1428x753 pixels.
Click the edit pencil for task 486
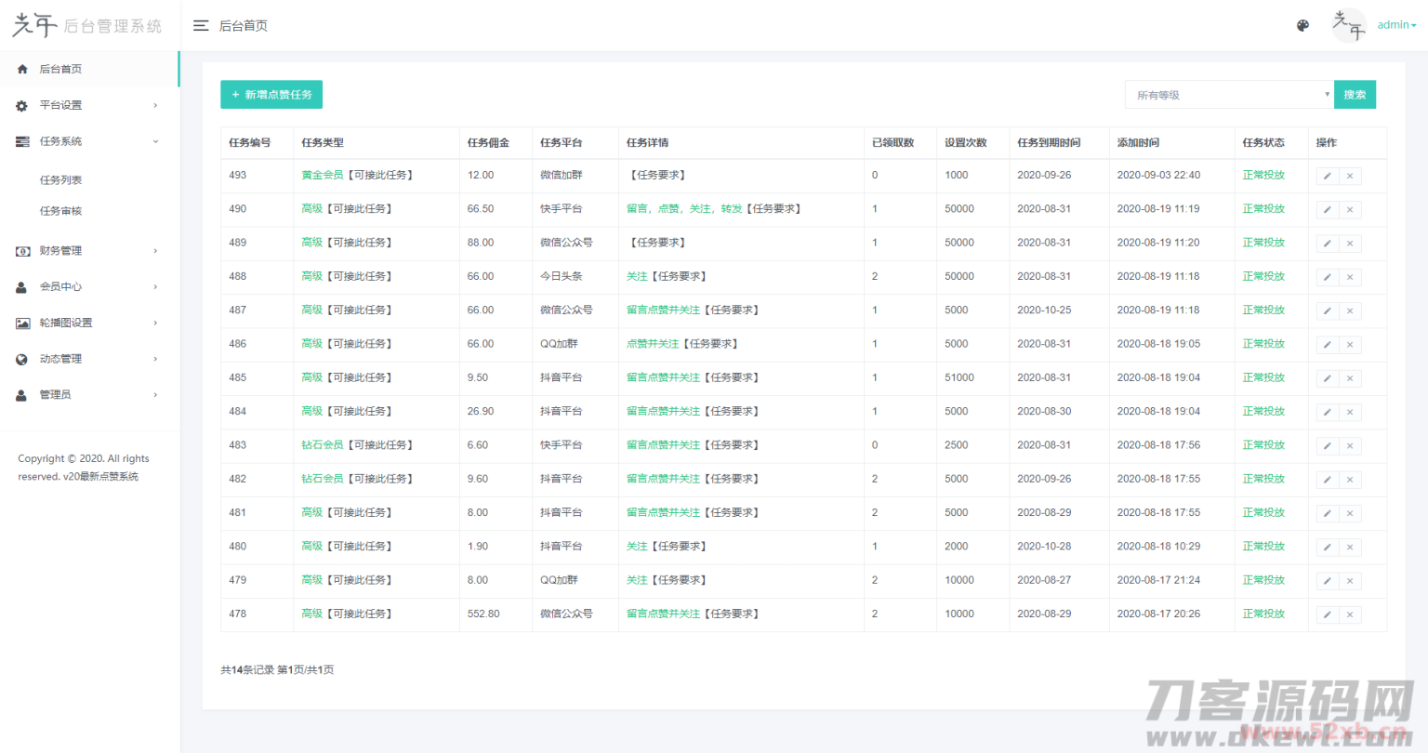1327,345
